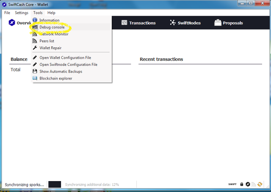The height and width of the screenshot is (192, 271).
Task: Switch to the Transactions tab
Action: click(138, 23)
